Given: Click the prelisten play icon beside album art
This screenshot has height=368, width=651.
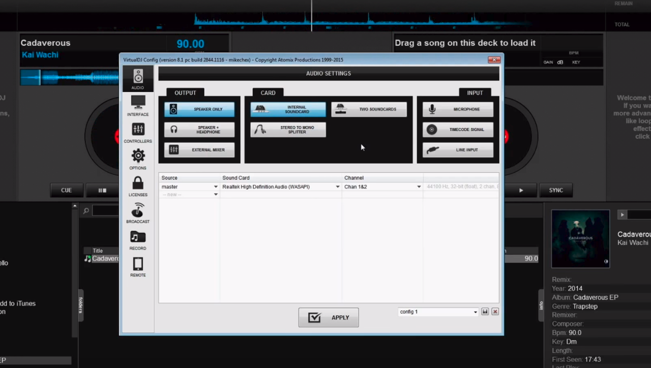Looking at the screenshot, I should point(622,214).
